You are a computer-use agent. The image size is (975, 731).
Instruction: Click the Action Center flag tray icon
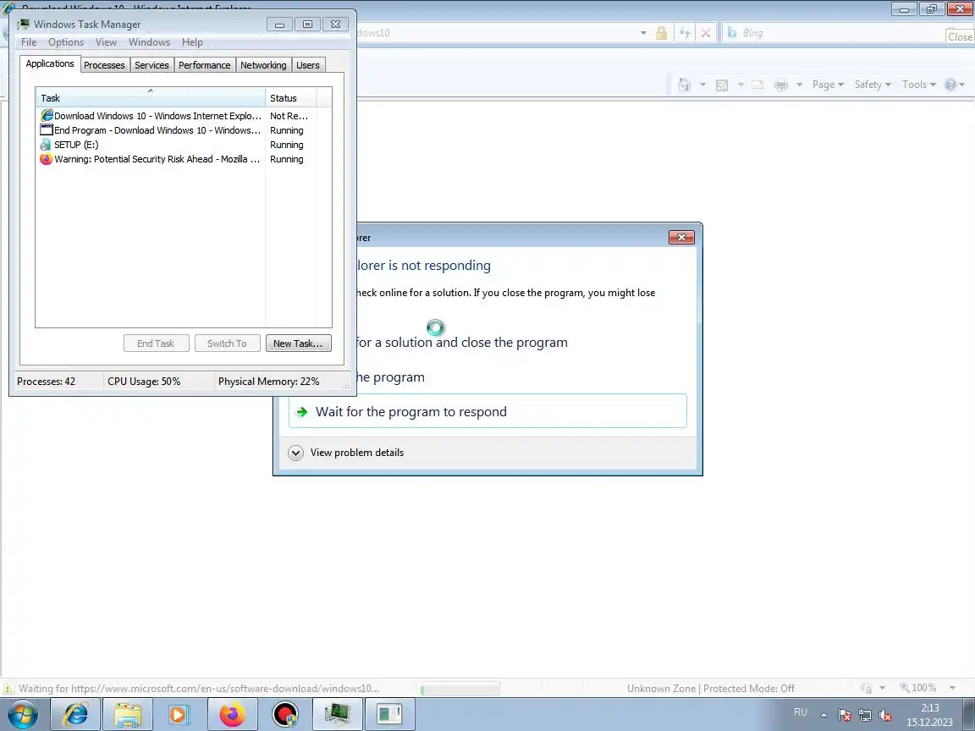click(844, 716)
